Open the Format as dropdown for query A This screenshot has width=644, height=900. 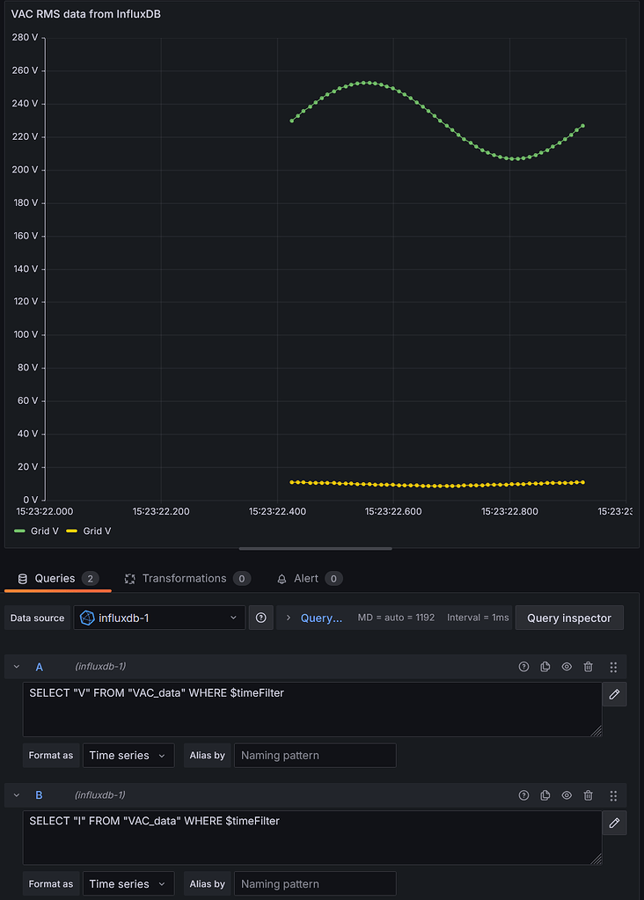[x=128, y=755]
